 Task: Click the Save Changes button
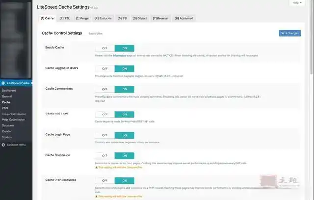[x=289, y=33]
